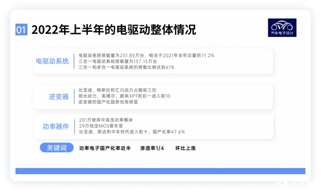The width and height of the screenshot is (321, 192).
Task: Click the keyword 功率电子国产化率近半
Action: pyautogui.click(x=105, y=148)
